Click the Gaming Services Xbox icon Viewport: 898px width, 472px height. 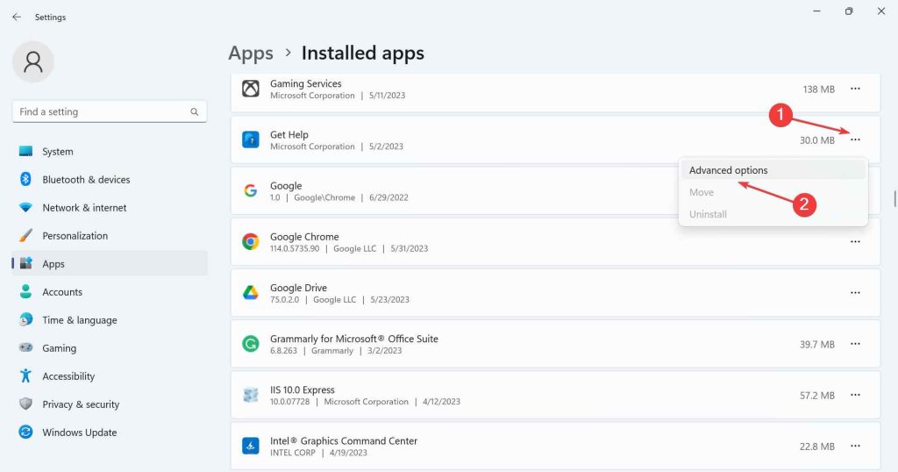click(x=251, y=89)
